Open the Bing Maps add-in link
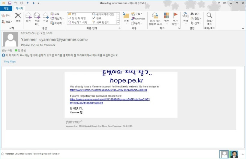This screenshot has height=159, width=246. [x=10, y=62]
